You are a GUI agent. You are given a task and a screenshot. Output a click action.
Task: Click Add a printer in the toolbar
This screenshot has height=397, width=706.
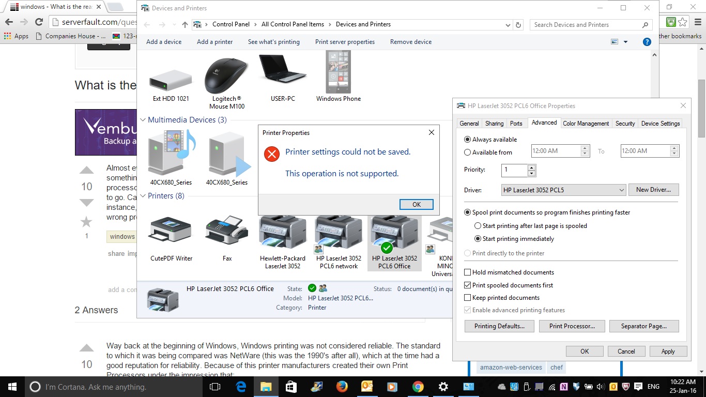pos(214,42)
